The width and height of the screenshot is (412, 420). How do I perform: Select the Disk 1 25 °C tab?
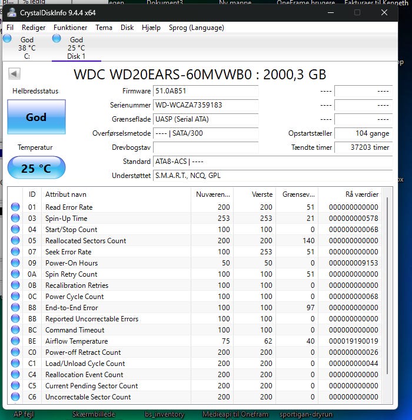pos(77,48)
